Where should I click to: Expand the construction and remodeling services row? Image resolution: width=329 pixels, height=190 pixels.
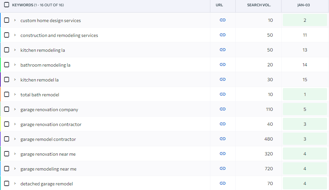pyautogui.click(x=15, y=35)
